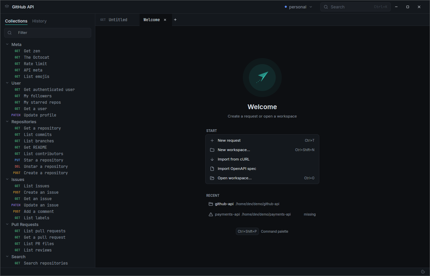Click the plus icon to add new tab
Image resolution: width=430 pixels, height=276 pixels.
point(175,20)
